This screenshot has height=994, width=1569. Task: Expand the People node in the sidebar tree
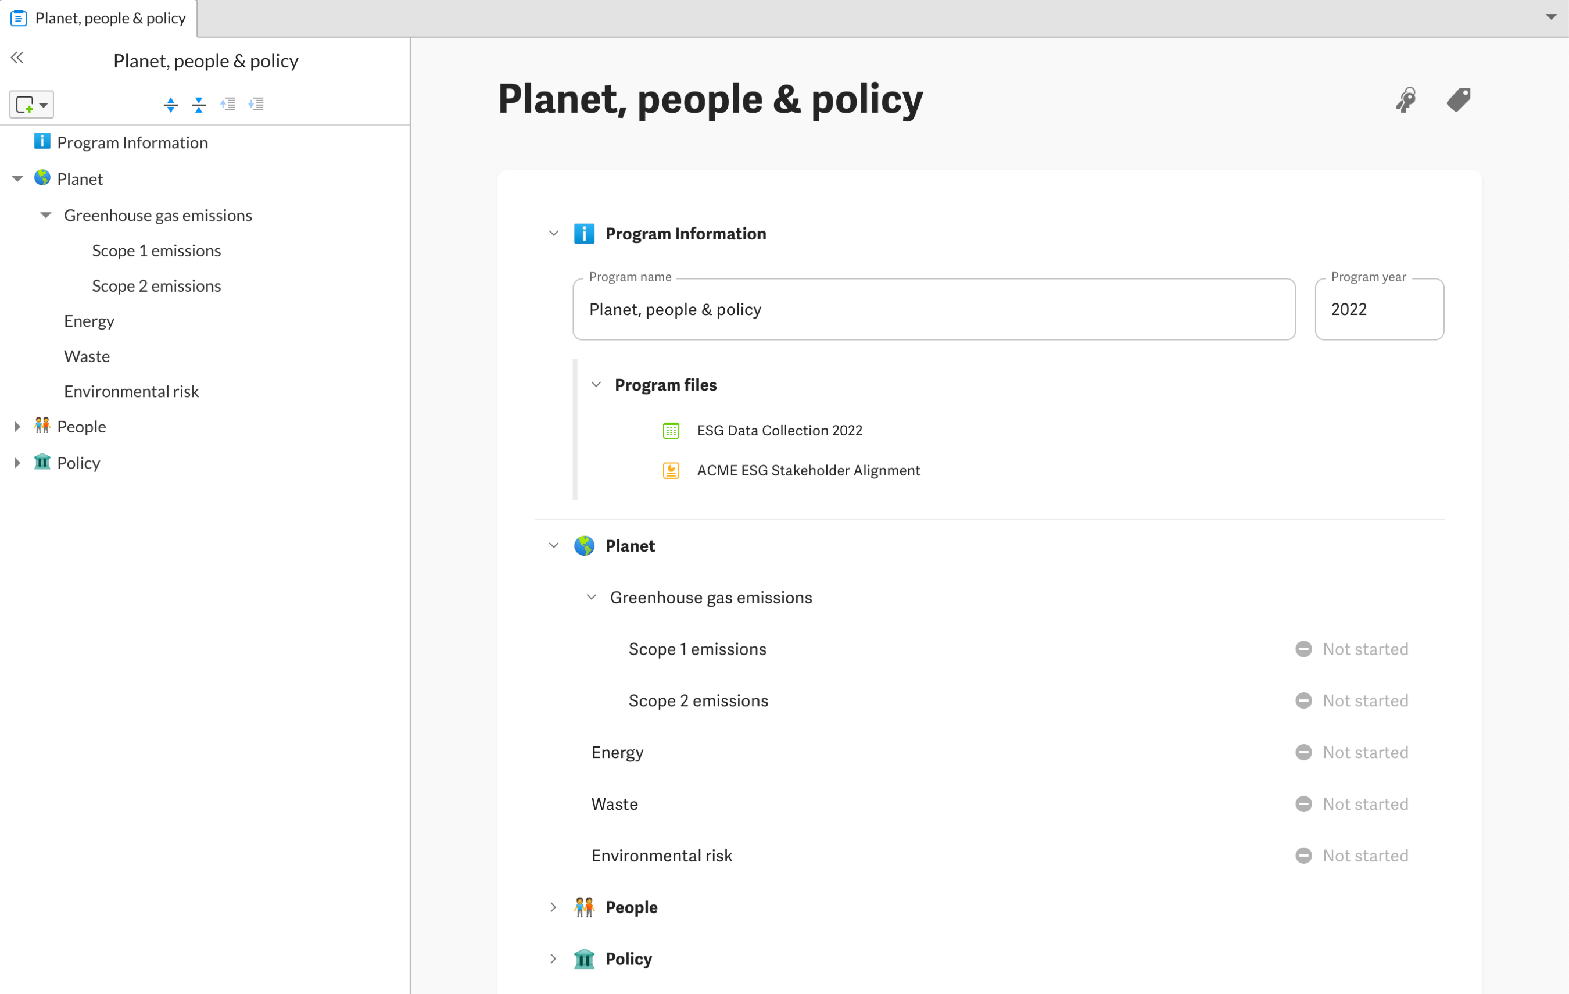click(17, 426)
